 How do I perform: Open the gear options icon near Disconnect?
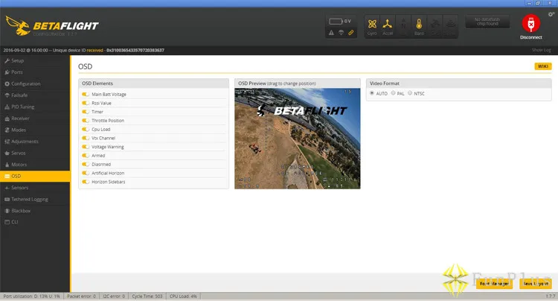(x=551, y=14)
